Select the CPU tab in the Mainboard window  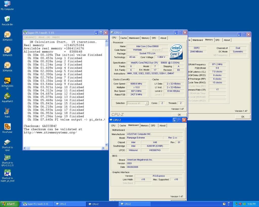point(113,125)
